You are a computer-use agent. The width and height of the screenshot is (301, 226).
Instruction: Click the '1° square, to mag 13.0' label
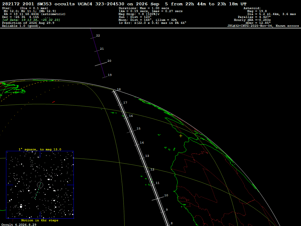click(40, 149)
